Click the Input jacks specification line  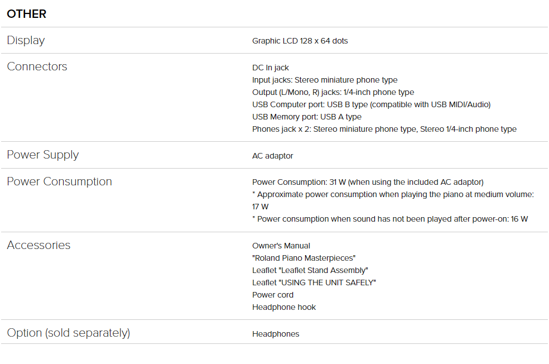click(x=325, y=80)
